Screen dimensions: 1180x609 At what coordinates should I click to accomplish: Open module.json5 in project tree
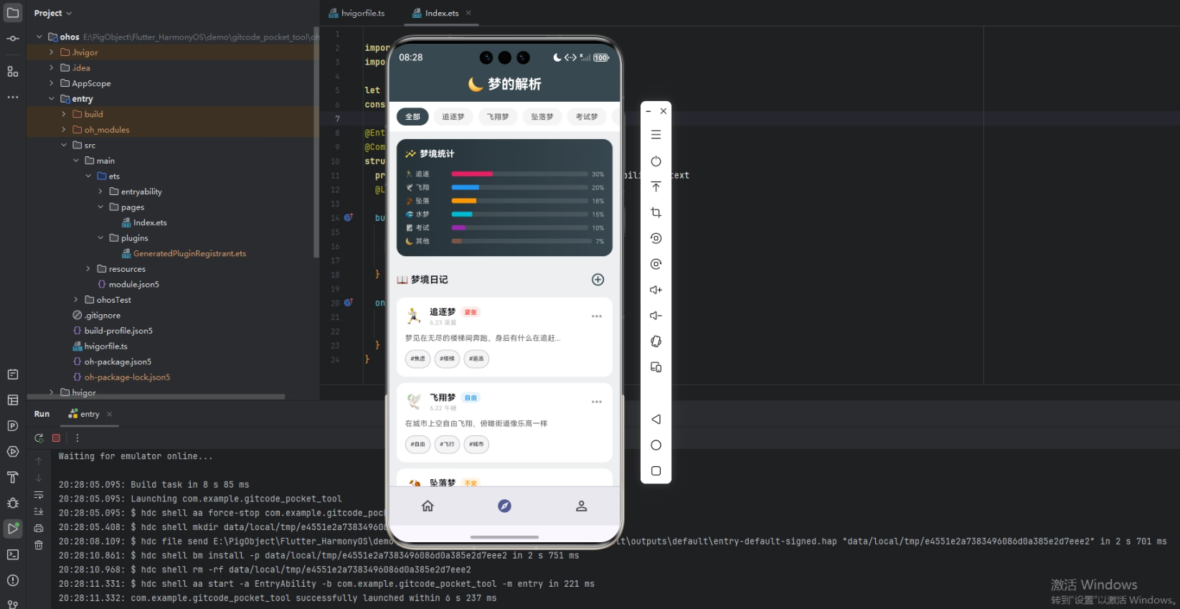(128, 284)
